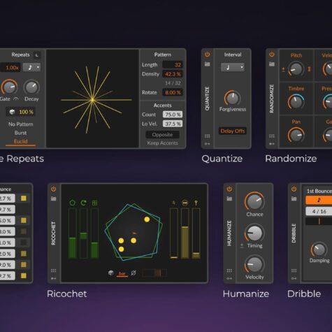Open the Quantize device preset folder icon
The width and height of the screenshot is (332, 332).
click(x=207, y=64)
